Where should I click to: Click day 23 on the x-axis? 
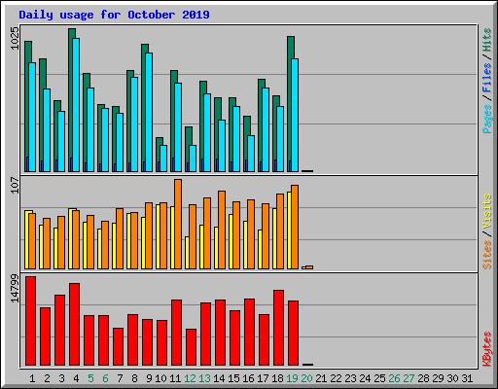tap(350, 378)
